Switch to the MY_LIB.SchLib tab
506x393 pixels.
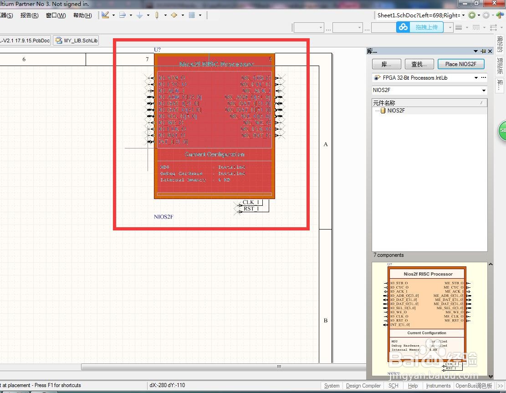pos(76,41)
